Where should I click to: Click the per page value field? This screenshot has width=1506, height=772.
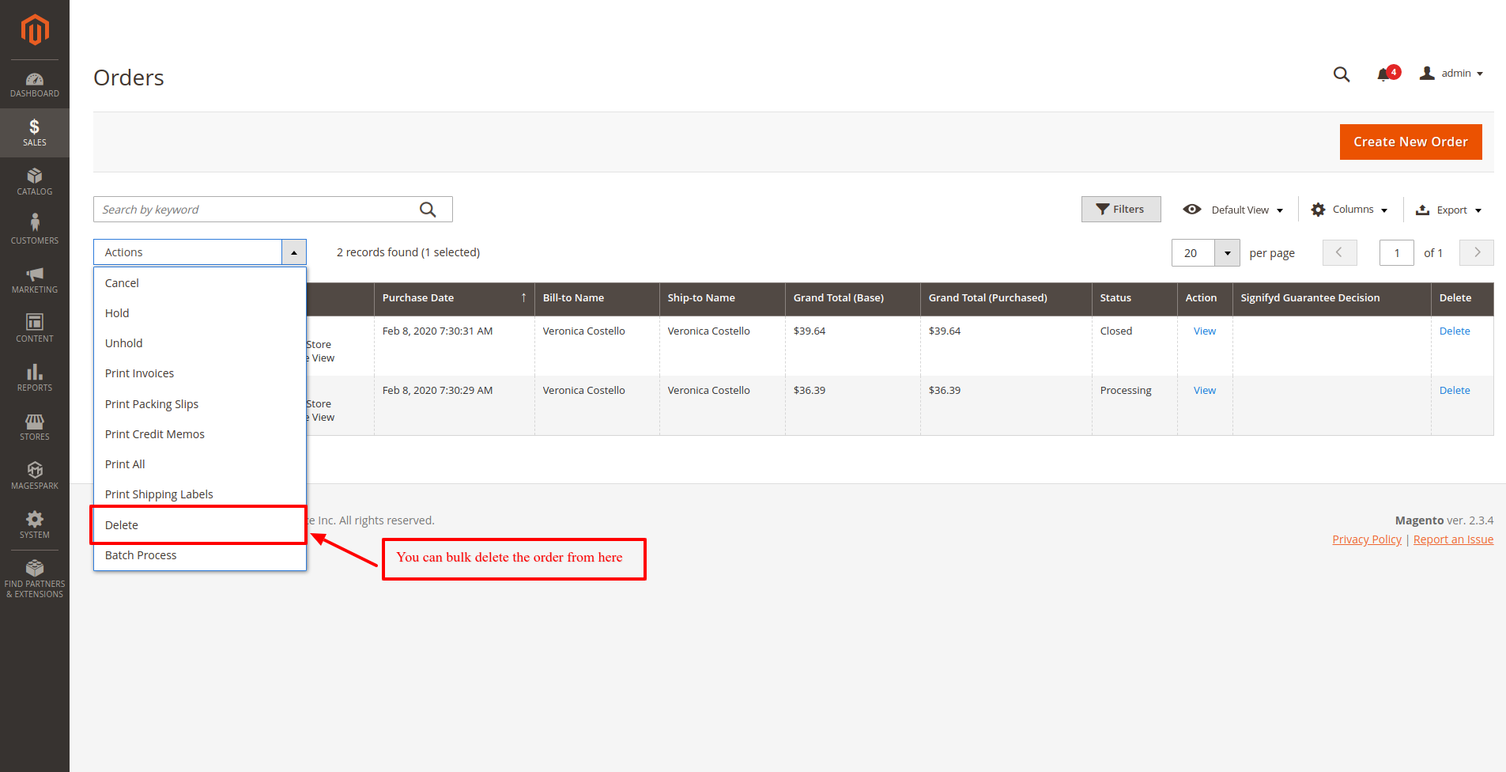[1193, 253]
